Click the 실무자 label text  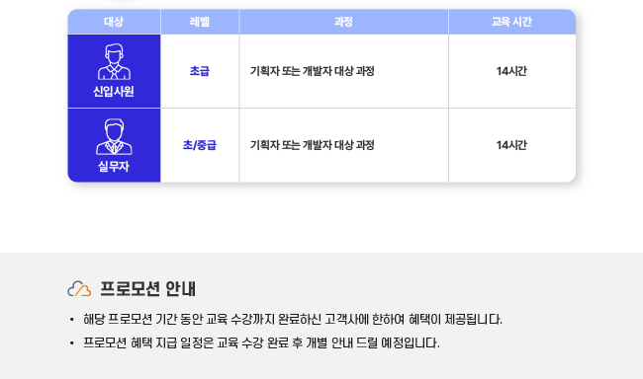coord(114,166)
